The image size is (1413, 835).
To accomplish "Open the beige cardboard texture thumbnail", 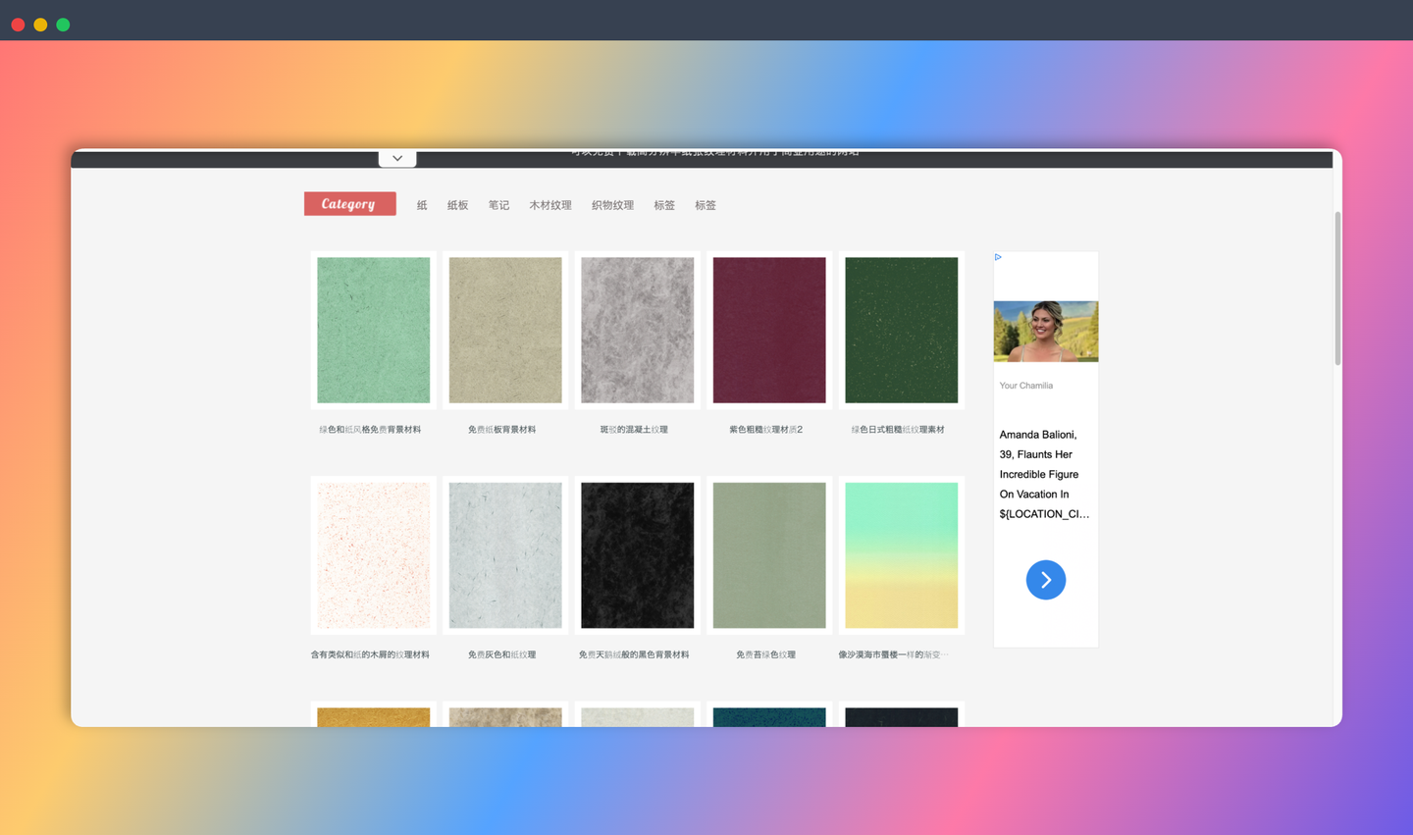I will coord(505,330).
